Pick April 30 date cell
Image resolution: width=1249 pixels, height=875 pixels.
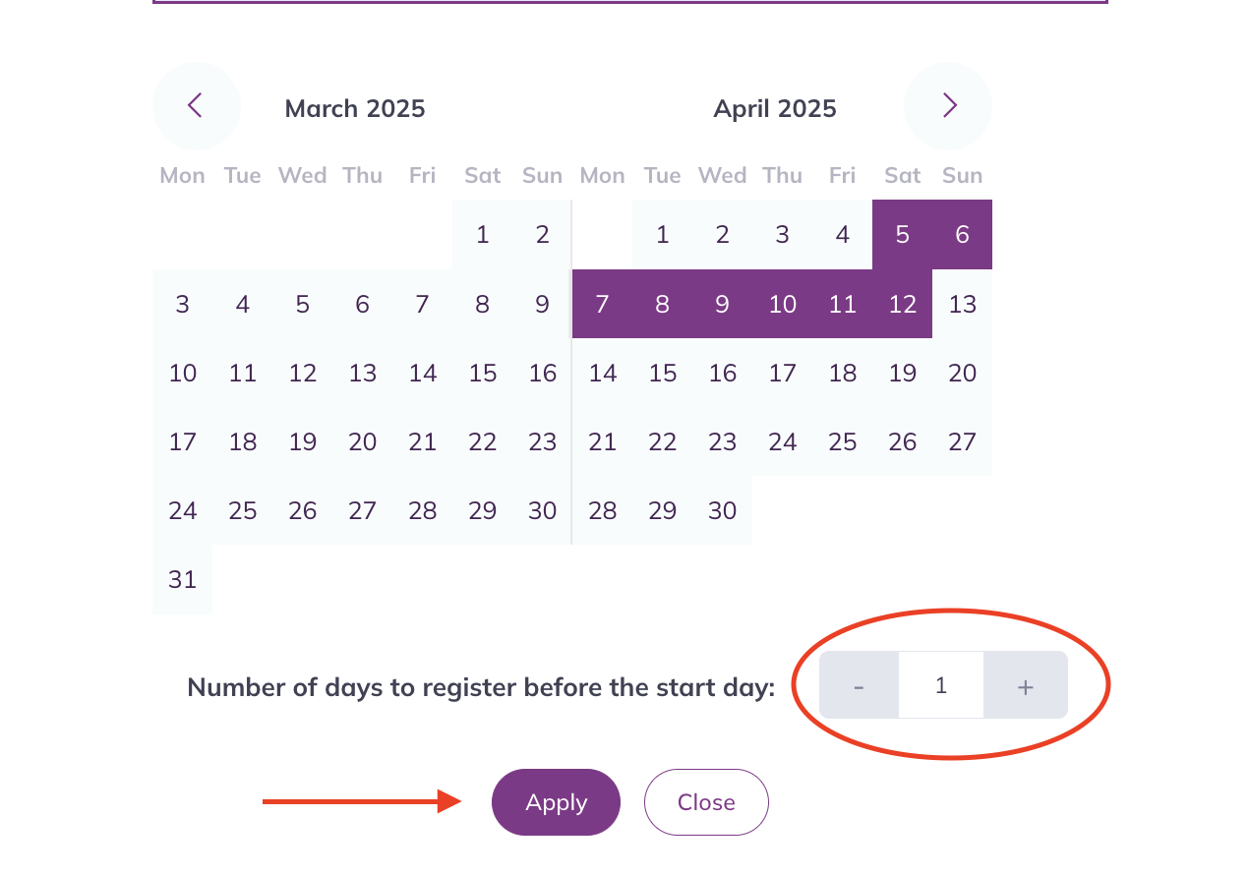(x=722, y=510)
